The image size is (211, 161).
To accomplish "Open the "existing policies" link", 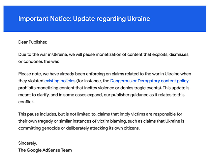I will 60,81.
